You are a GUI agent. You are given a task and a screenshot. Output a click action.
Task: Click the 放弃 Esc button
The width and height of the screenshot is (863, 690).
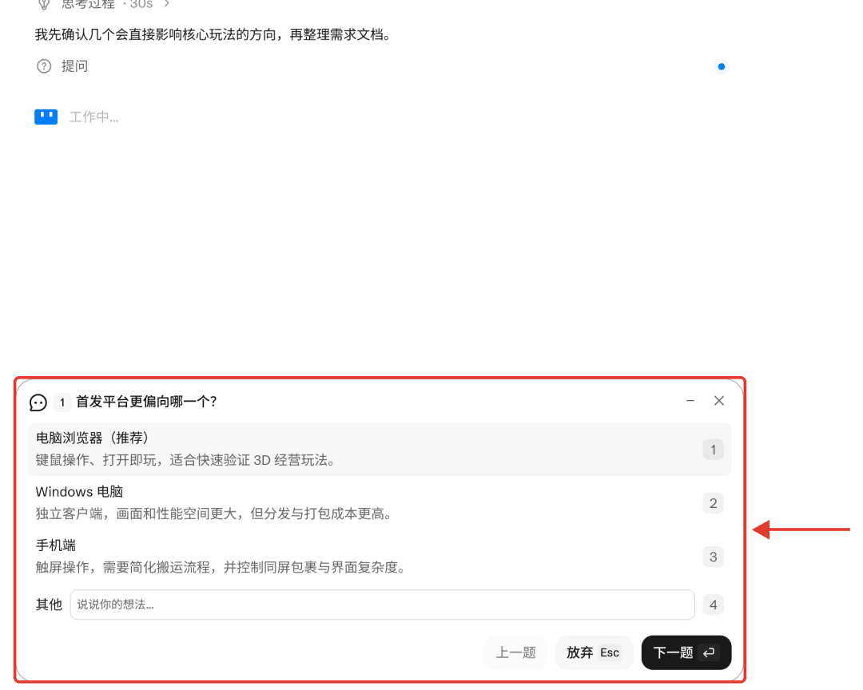coord(594,652)
